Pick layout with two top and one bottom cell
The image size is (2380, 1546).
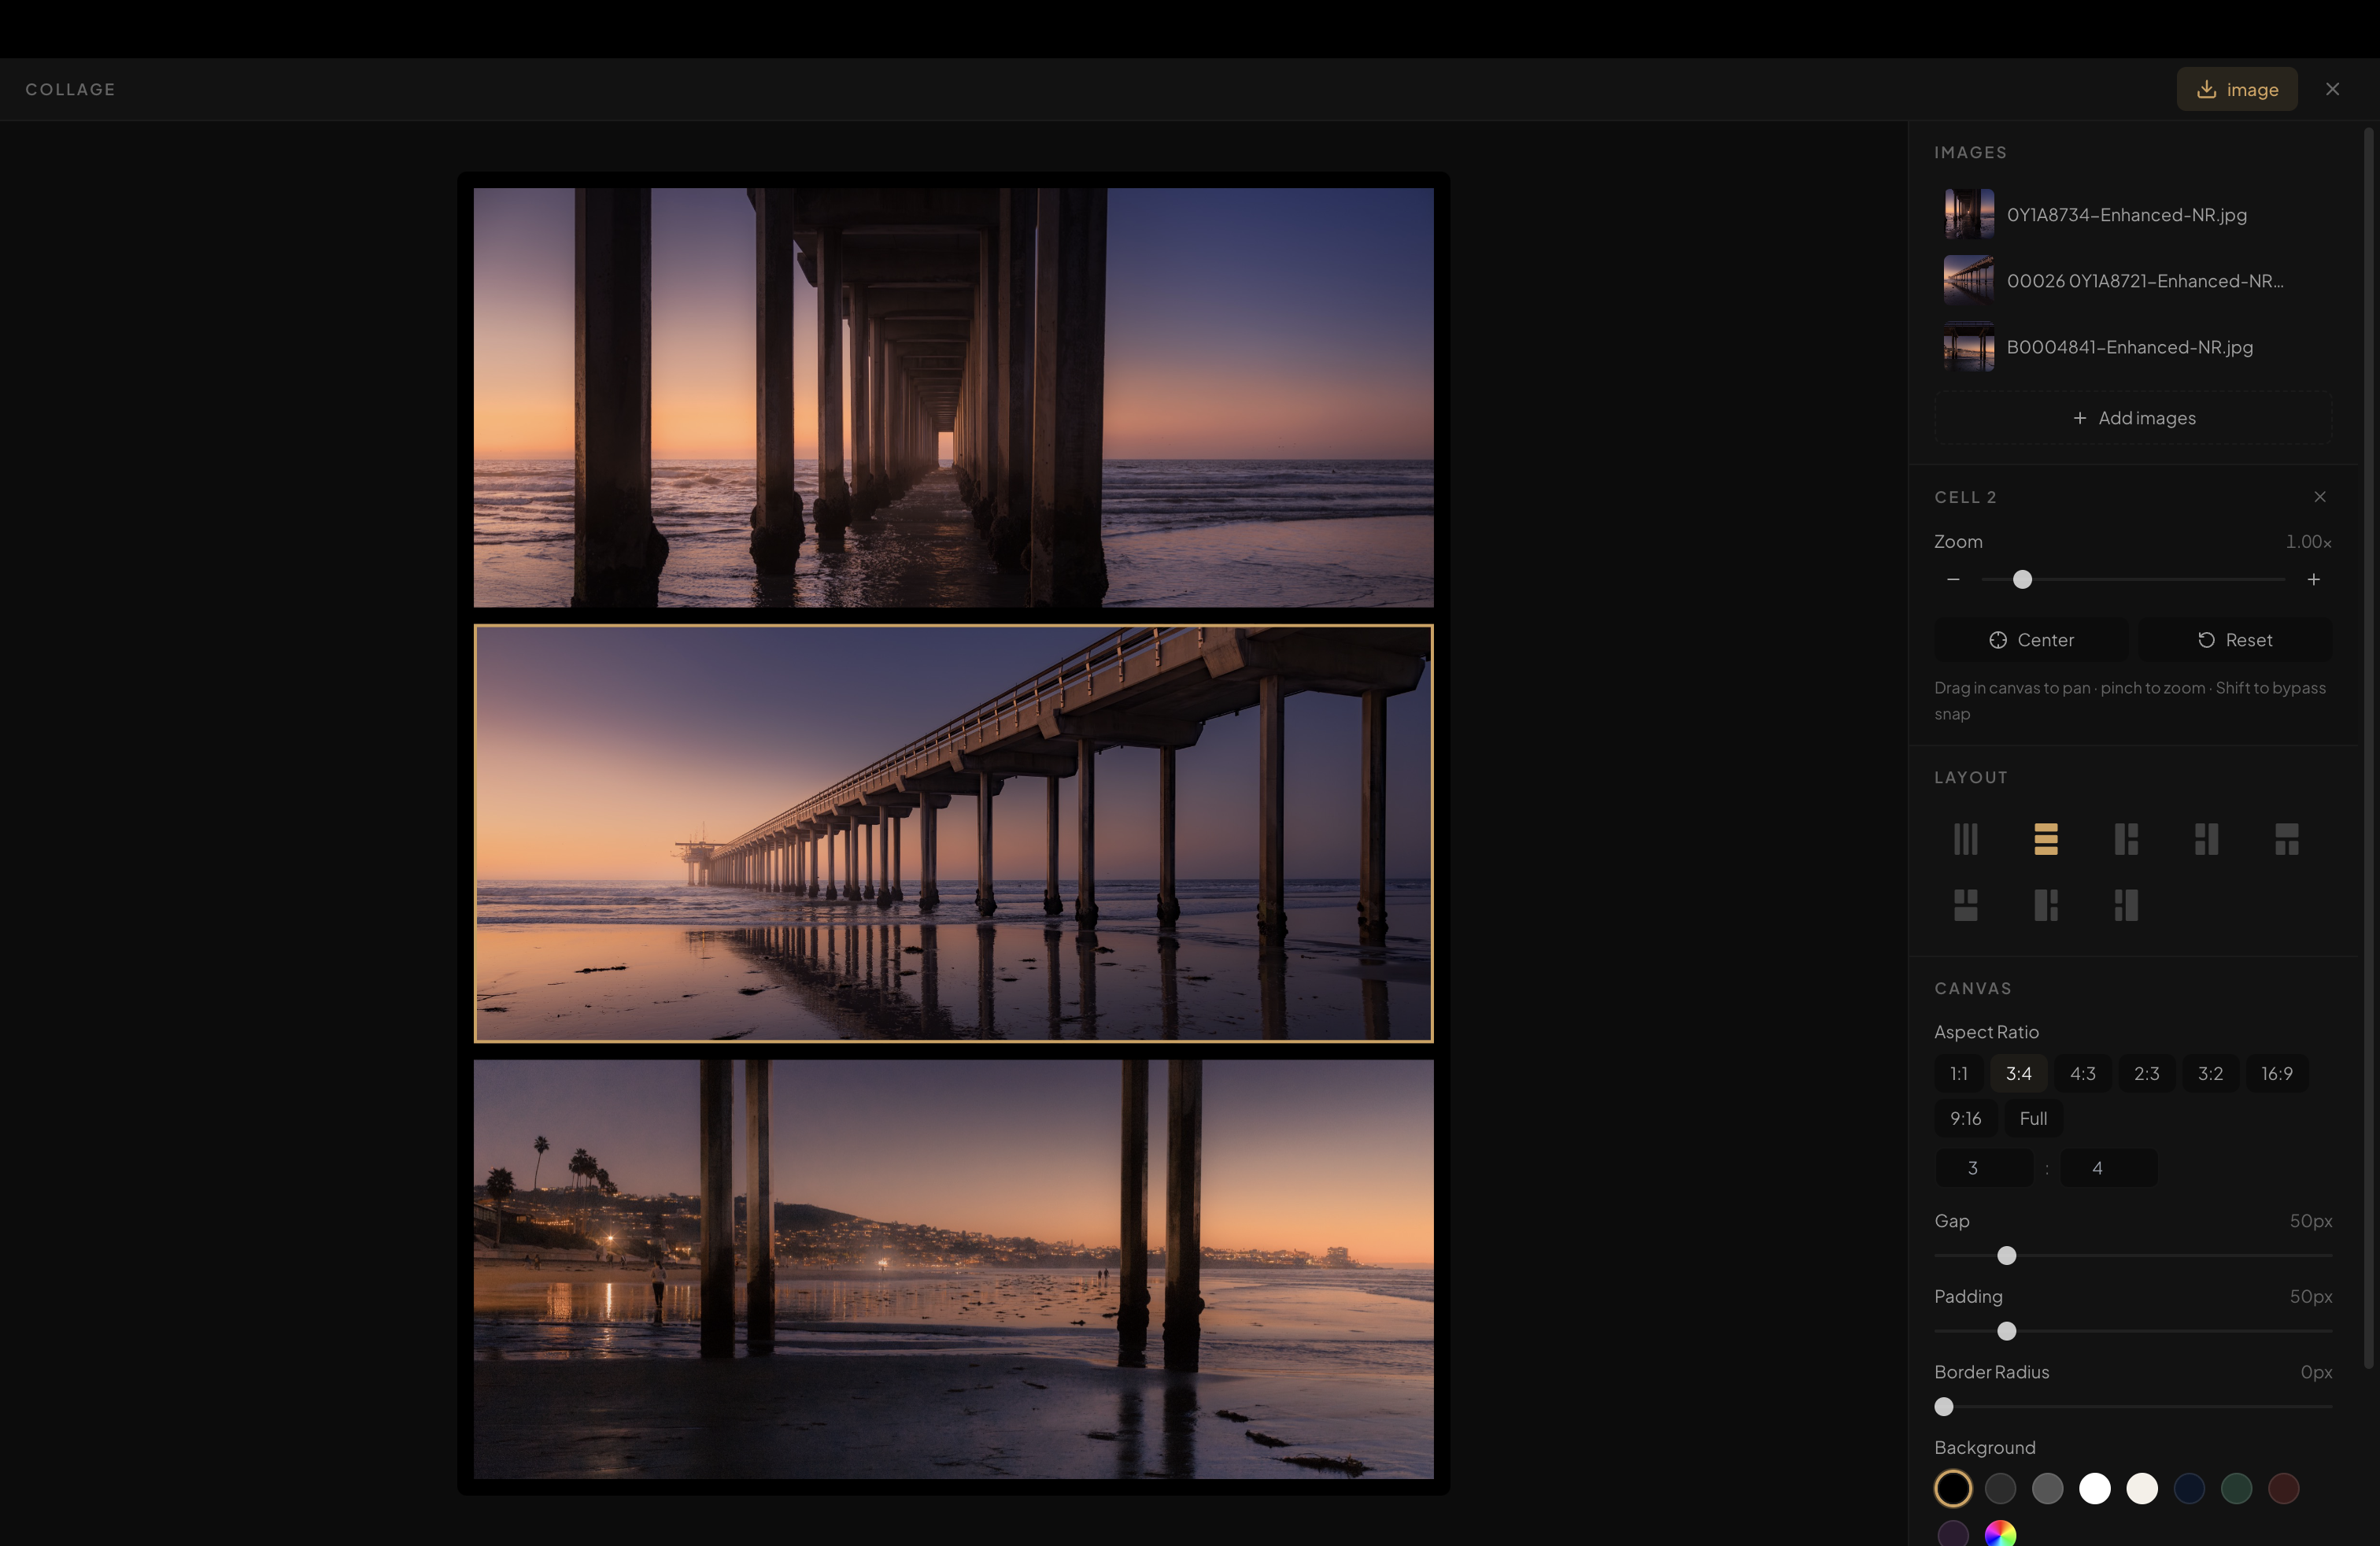point(1965,905)
